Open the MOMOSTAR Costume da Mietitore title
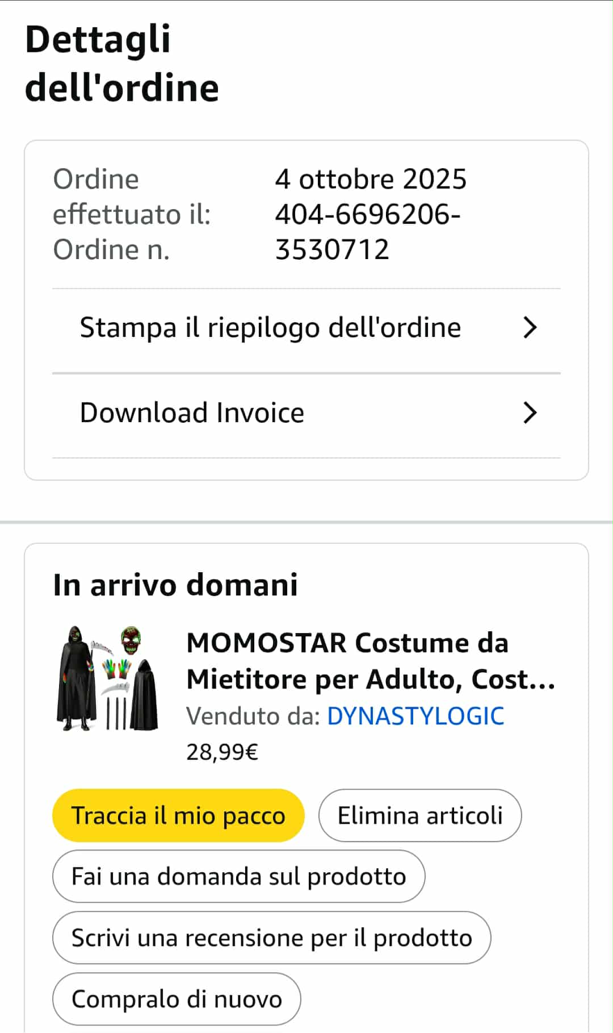 [370, 661]
